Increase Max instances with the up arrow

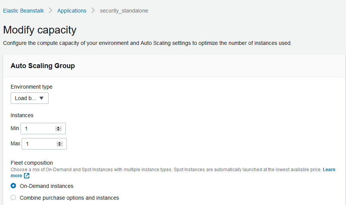tap(59, 143)
